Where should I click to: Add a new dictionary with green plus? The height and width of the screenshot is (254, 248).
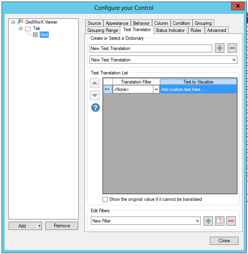tap(220, 48)
